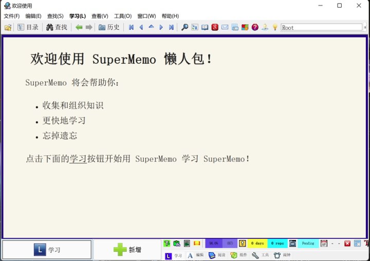The image size is (370, 261).
Task: Open the 查找(S) menu
Action: point(55,16)
